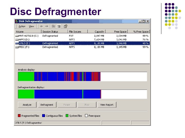Click the Disk Defragmenter title bar icon
Image resolution: width=185 pixels, height=138 pixels.
17,21
